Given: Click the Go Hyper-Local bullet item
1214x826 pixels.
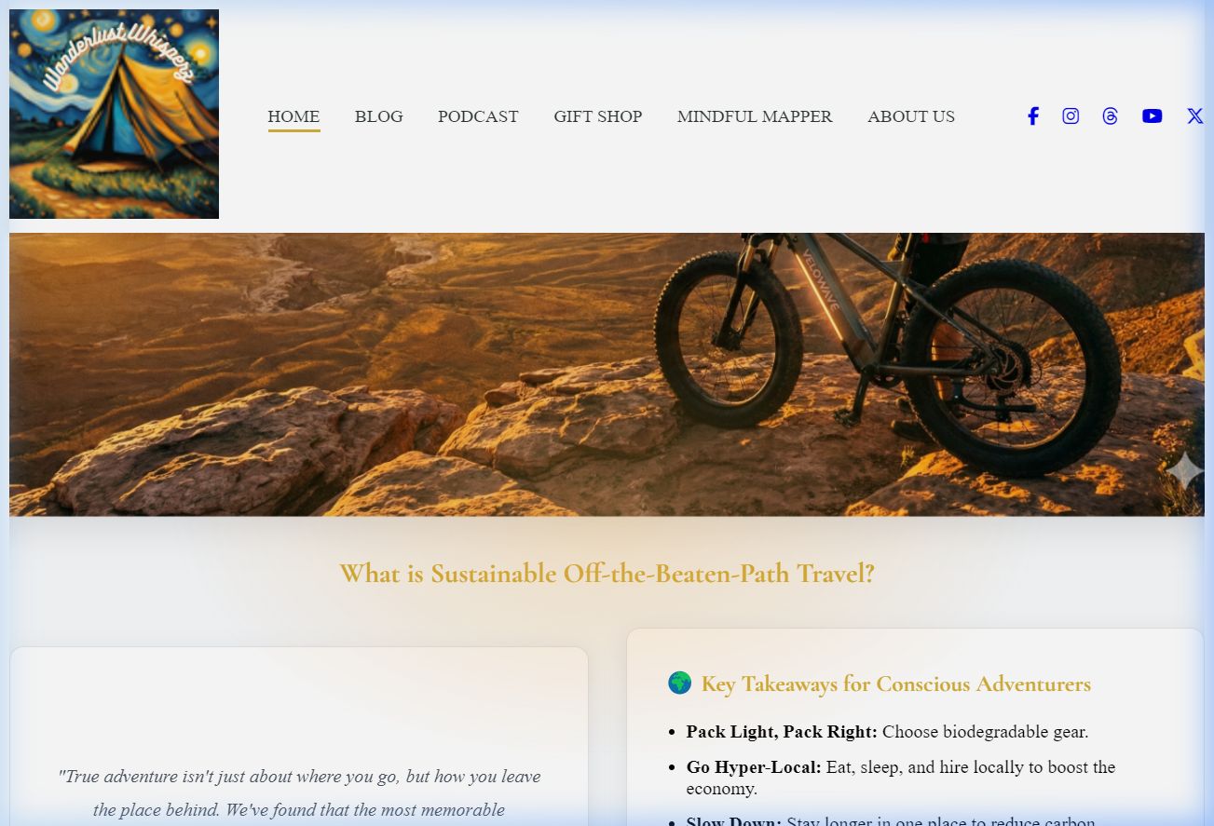Looking at the screenshot, I should [x=901, y=778].
